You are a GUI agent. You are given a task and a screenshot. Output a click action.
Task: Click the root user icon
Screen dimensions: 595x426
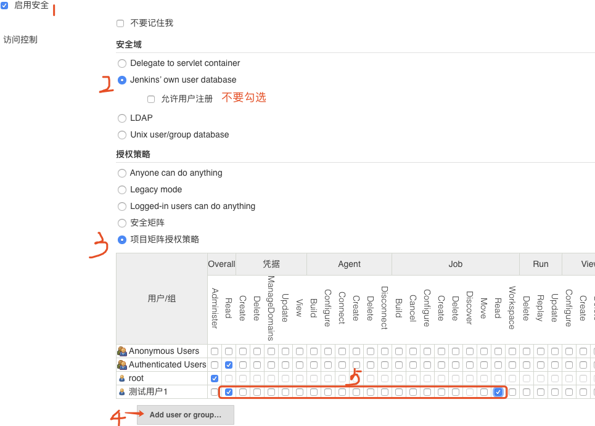122,378
